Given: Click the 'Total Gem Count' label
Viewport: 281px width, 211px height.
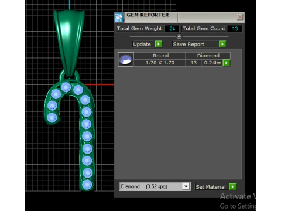Looking at the screenshot, I should [204, 29].
